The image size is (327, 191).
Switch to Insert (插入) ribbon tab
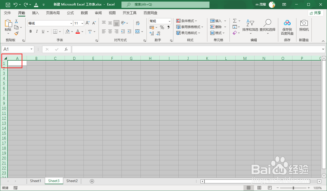35,13
